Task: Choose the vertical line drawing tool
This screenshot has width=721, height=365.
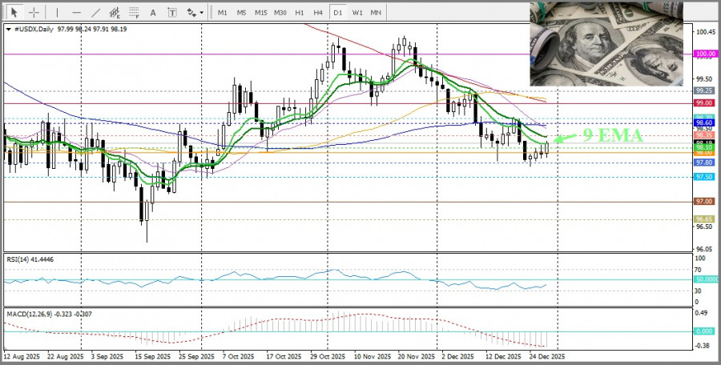Action: (57, 13)
